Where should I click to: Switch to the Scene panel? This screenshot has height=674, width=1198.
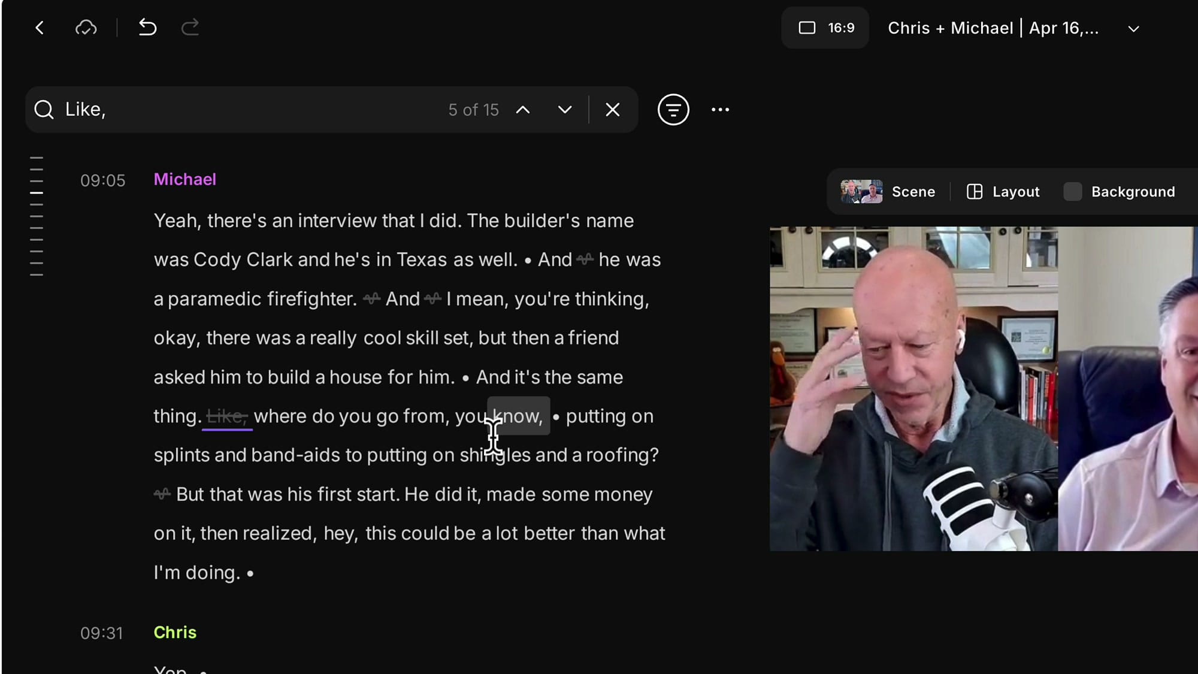point(913,192)
